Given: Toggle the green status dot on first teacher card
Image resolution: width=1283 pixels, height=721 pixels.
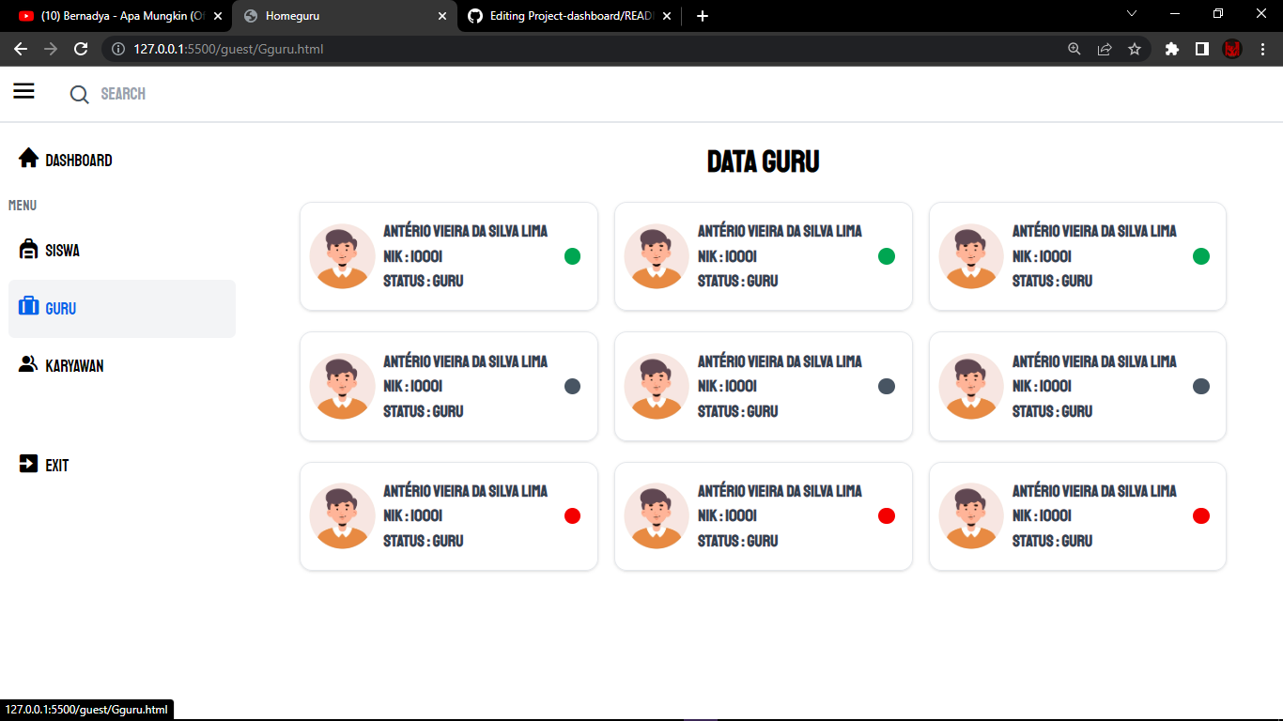Looking at the screenshot, I should point(572,256).
